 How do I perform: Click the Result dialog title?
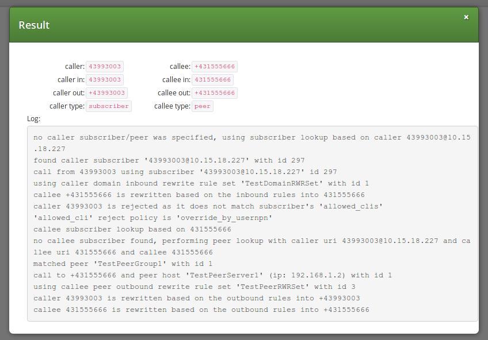pos(33,25)
